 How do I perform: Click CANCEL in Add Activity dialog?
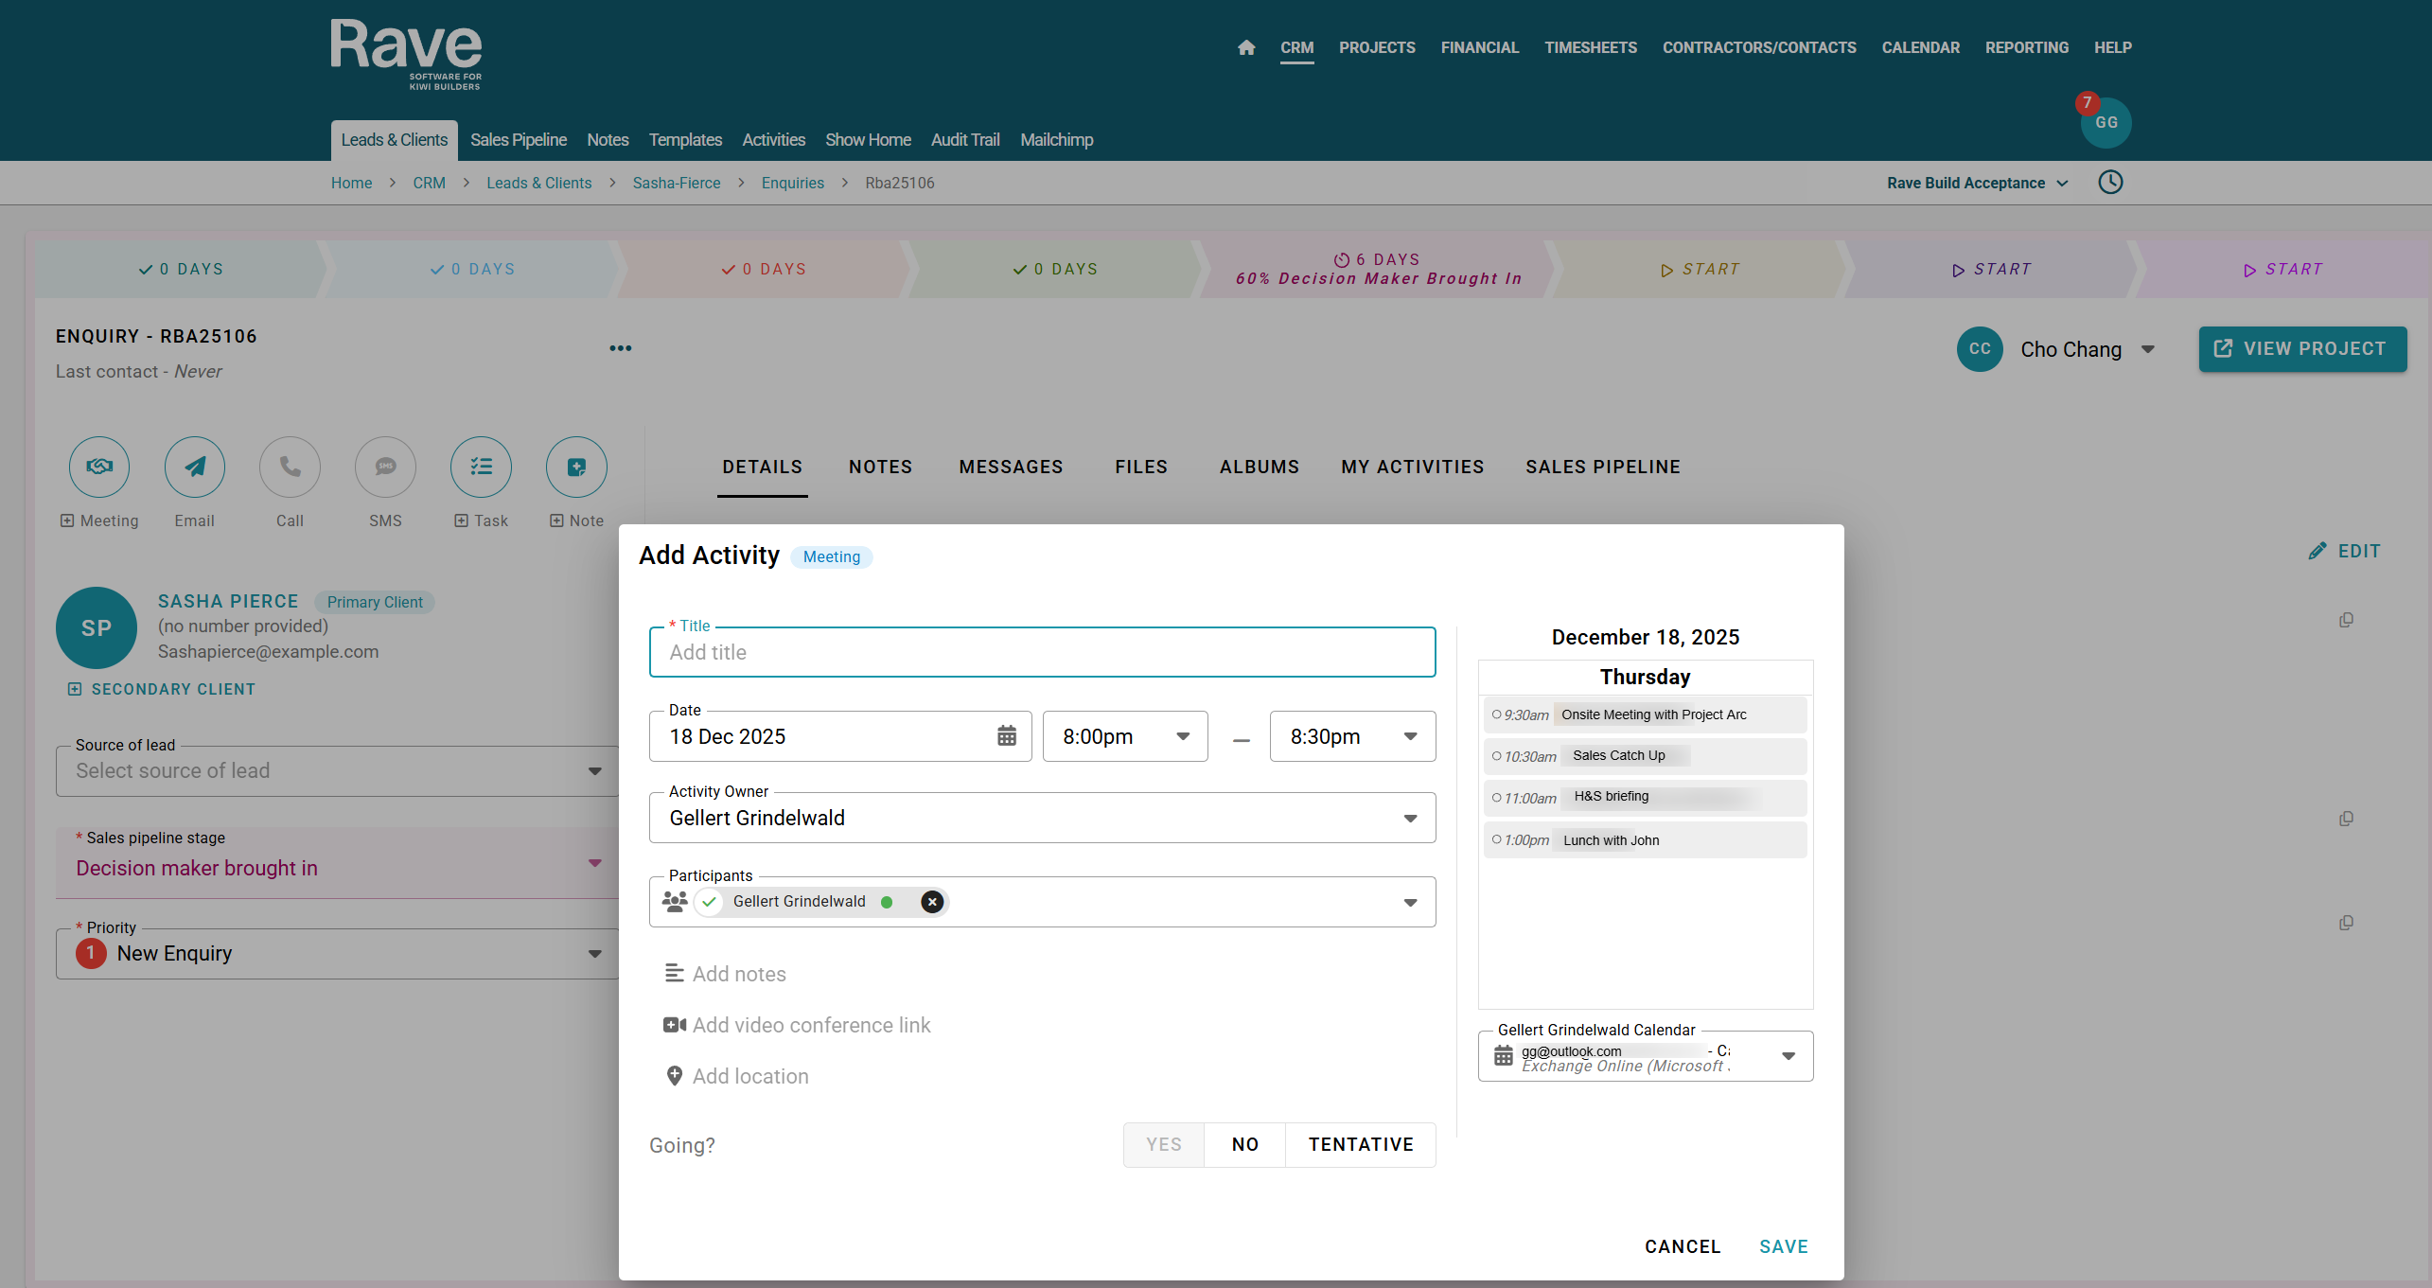(x=1682, y=1246)
